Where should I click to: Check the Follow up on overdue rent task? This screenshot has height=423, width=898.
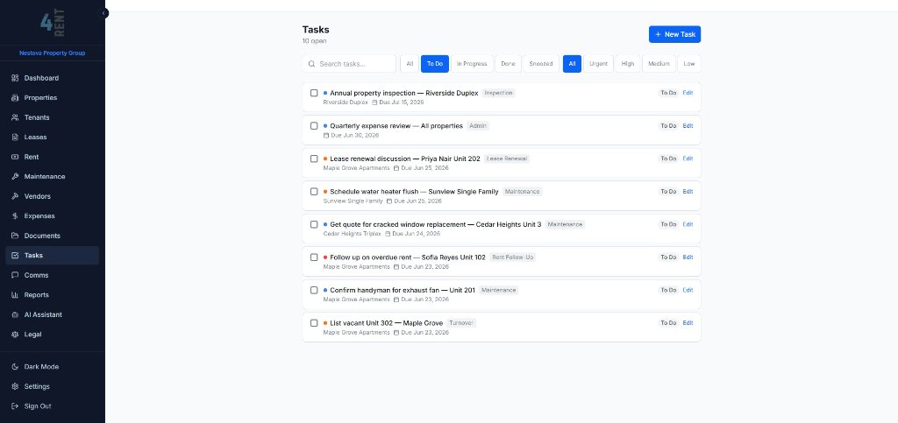(x=314, y=257)
